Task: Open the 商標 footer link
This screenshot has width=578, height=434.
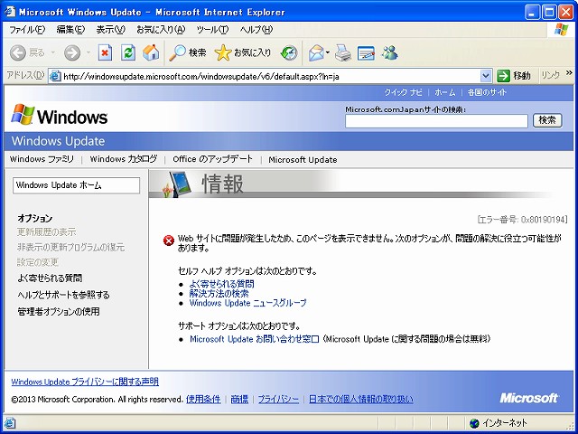Action: [x=239, y=400]
